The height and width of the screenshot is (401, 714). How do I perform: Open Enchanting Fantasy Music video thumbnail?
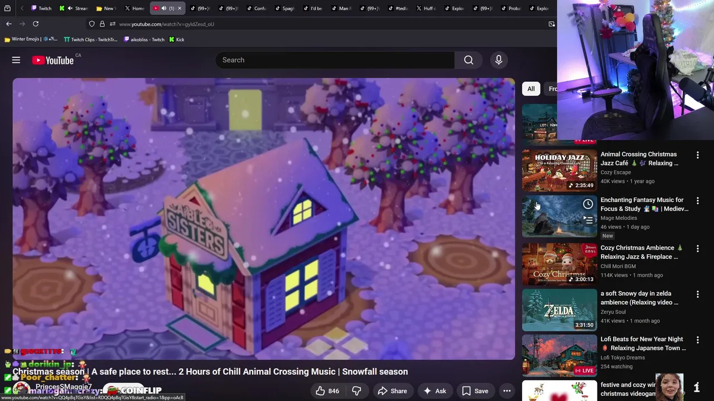pyautogui.click(x=559, y=216)
